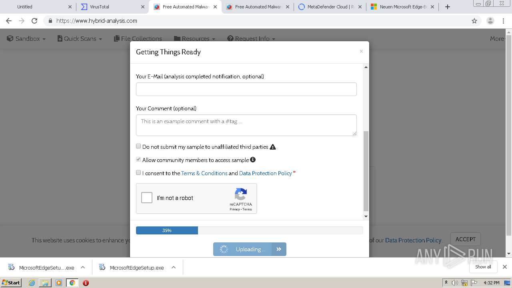Click the Your E-Mail input field
The width and height of the screenshot is (512, 288).
(x=246, y=89)
